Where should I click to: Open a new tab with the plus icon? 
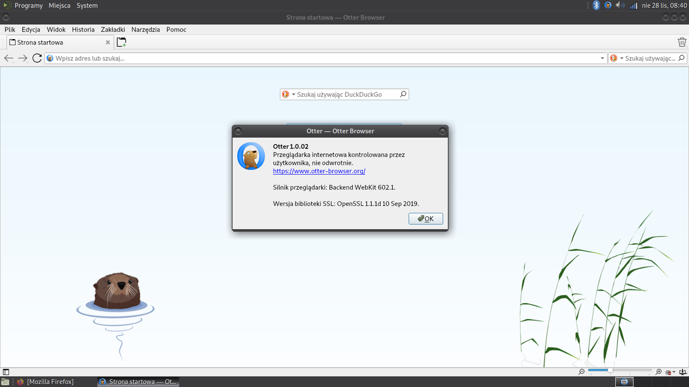pyautogui.click(x=122, y=42)
